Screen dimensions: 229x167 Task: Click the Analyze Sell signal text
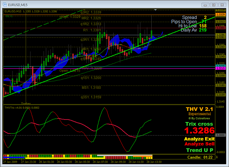pos(199,144)
